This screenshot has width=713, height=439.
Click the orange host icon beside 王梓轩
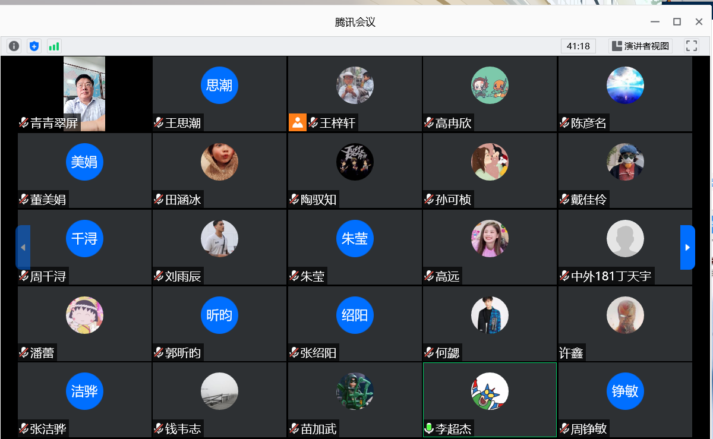tap(297, 122)
